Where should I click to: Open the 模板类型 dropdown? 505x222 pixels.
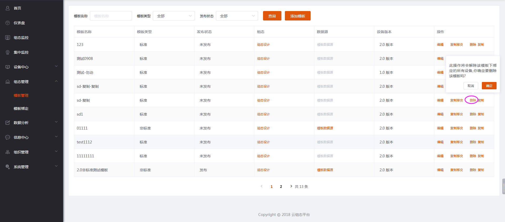(x=174, y=16)
